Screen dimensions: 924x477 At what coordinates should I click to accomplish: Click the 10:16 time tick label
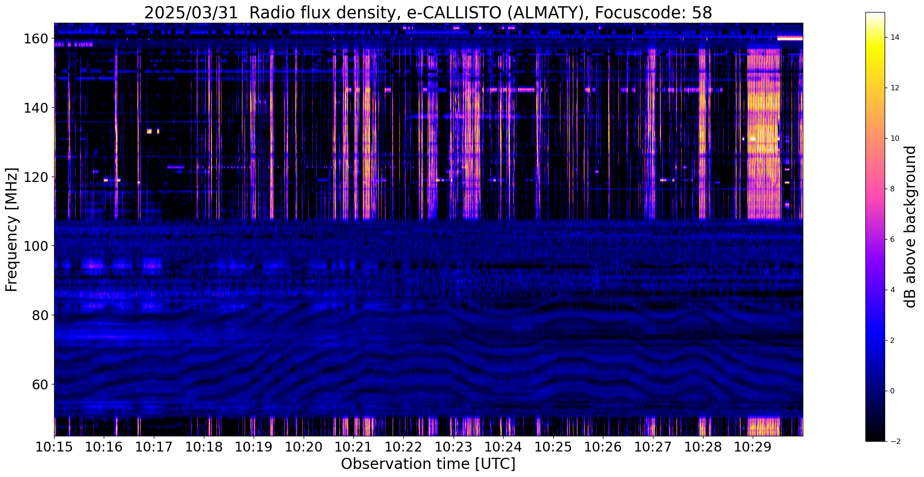[x=104, y=447]
